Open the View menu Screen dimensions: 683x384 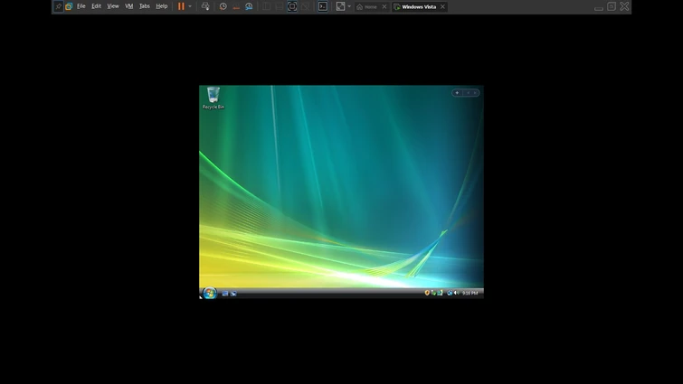(x=113, y=6)
